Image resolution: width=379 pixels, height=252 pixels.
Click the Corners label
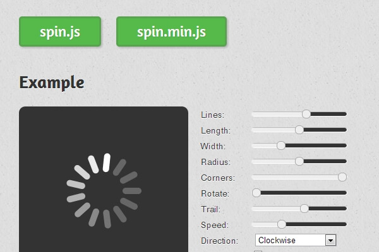(218, 178)
